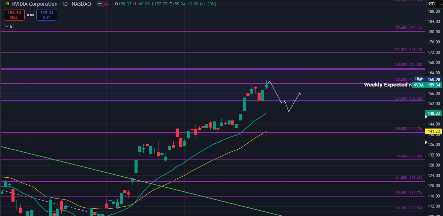
Task: Click the 136.00 tick on the price scale
Action: click(x=433, y=145)
